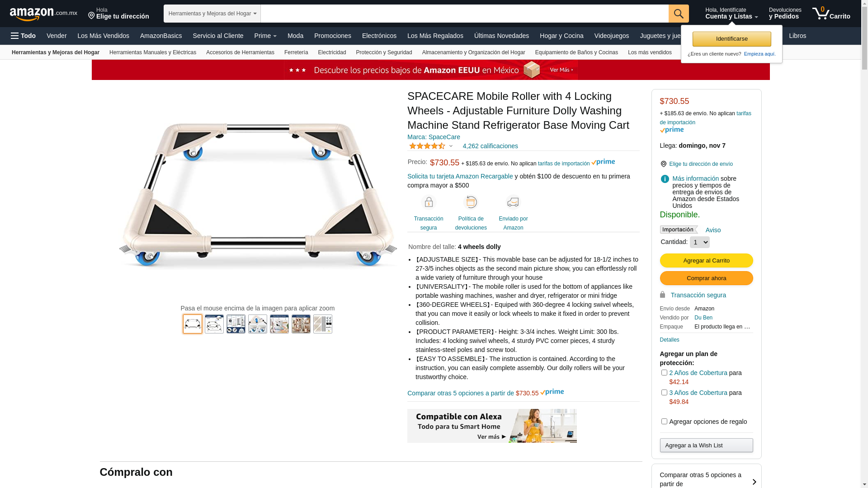The height and width of the screenshot is (488, 868).
Task: Click the Más información info icon
Action: point(665,179)
